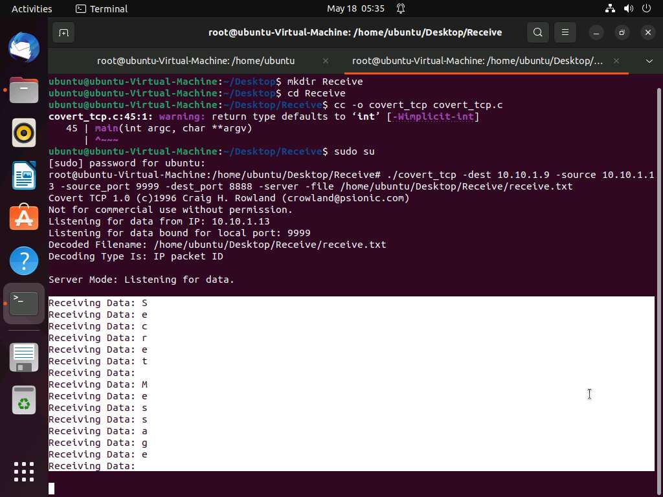Launch Thunderbird Mail from the dock
This screenshot has width=663, height=497.
click(x=24, y=49)
